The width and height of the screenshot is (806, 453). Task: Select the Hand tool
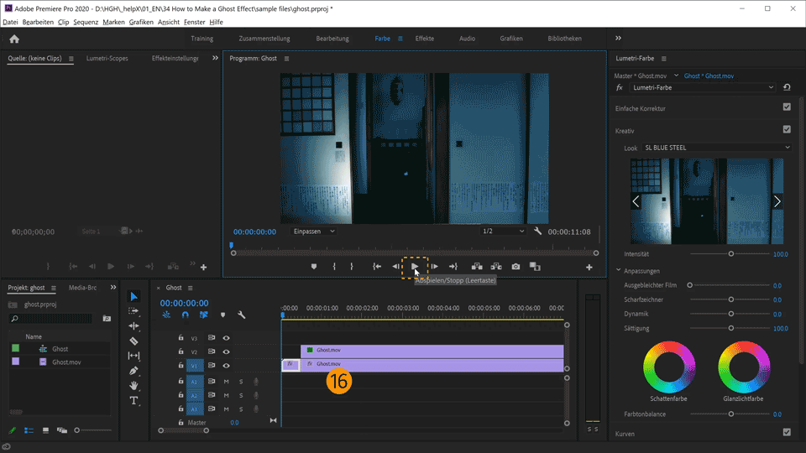[134, 386]
